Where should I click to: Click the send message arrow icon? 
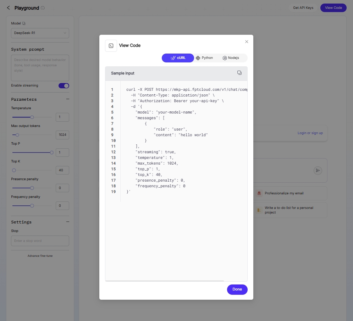(318, 171)
